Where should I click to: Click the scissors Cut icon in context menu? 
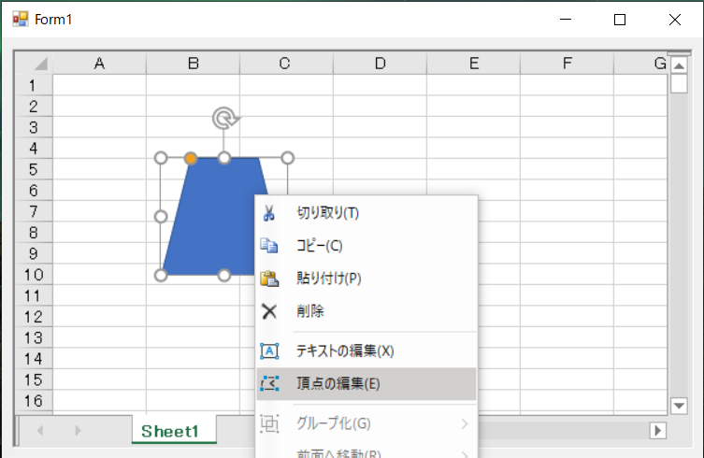[x=269, y=213]
